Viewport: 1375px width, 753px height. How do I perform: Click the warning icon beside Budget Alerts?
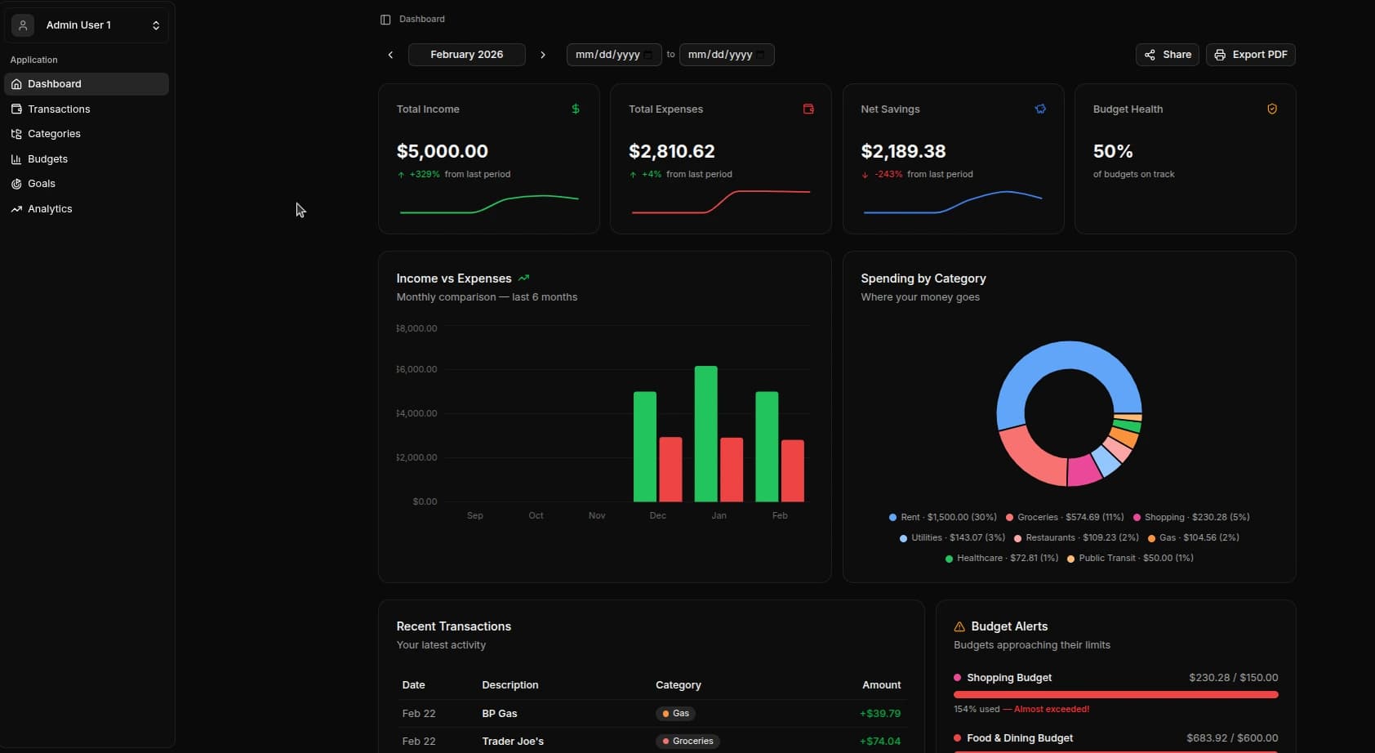tap(959, 626)
